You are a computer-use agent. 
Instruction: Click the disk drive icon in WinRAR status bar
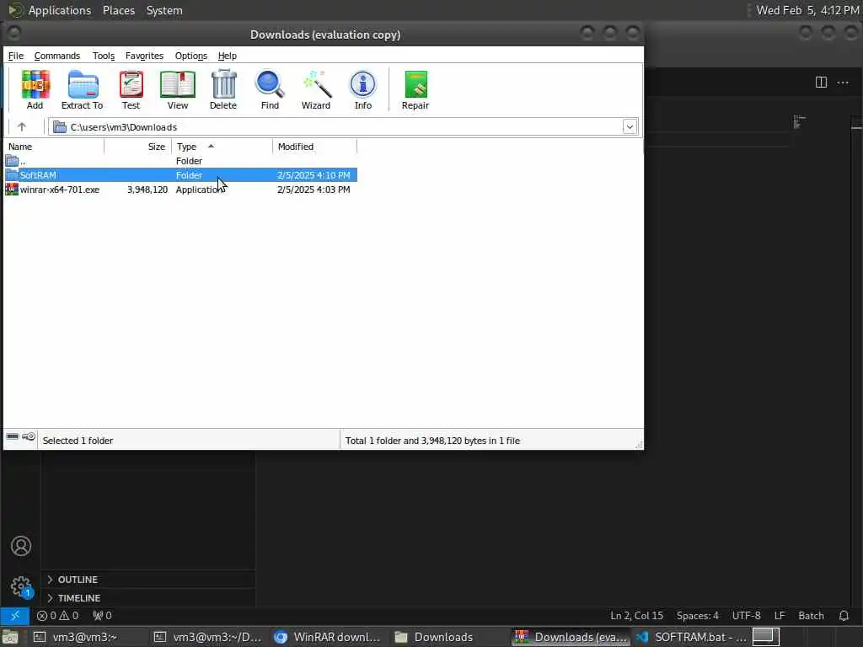[x=12, y=436]
